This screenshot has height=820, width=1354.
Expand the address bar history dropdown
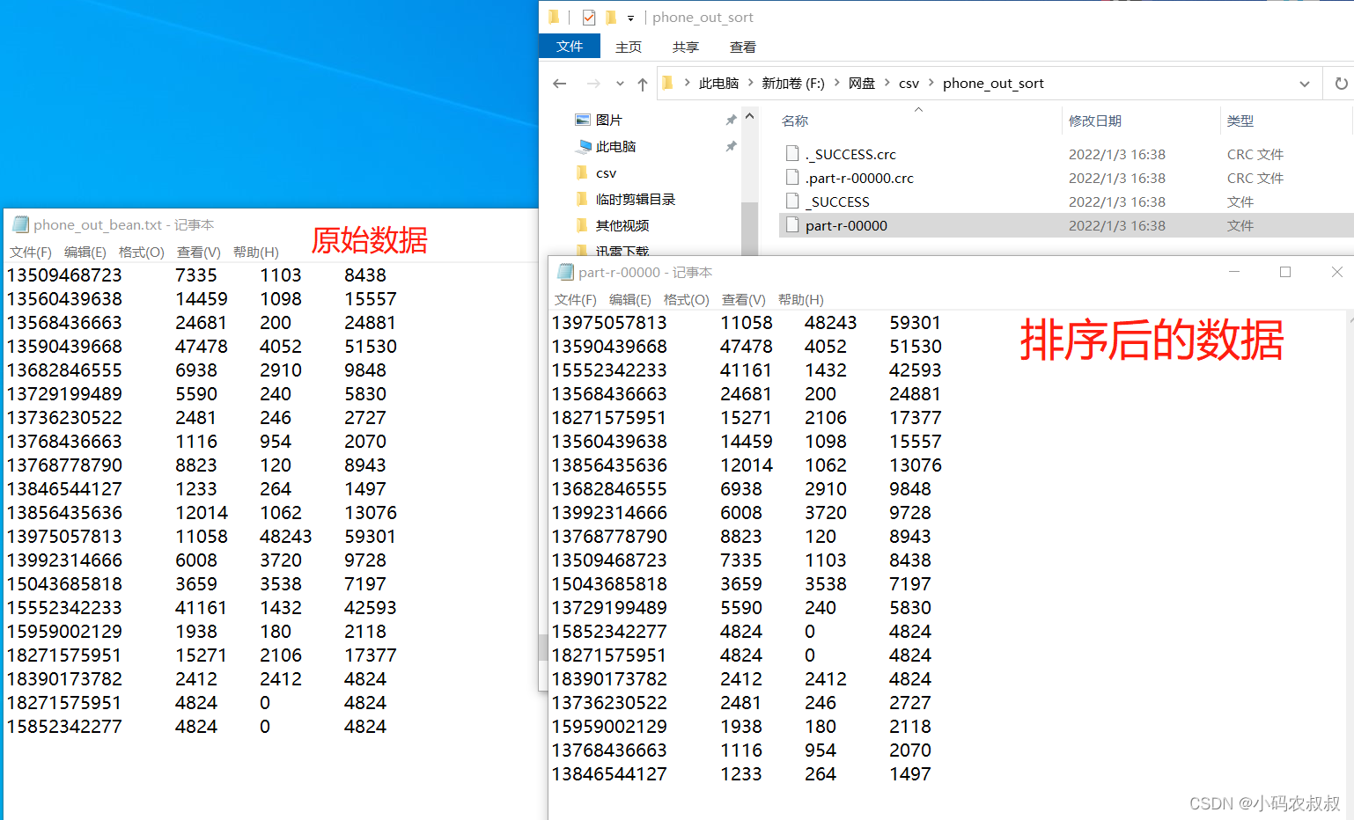[x=1305, y=83]
